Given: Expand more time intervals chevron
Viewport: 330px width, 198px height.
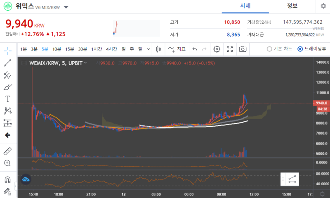Looking at the screenshot, I should [x=148, y=49].
